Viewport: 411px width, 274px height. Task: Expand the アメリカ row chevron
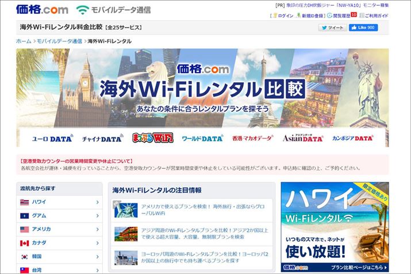click(x=98, y=229)
